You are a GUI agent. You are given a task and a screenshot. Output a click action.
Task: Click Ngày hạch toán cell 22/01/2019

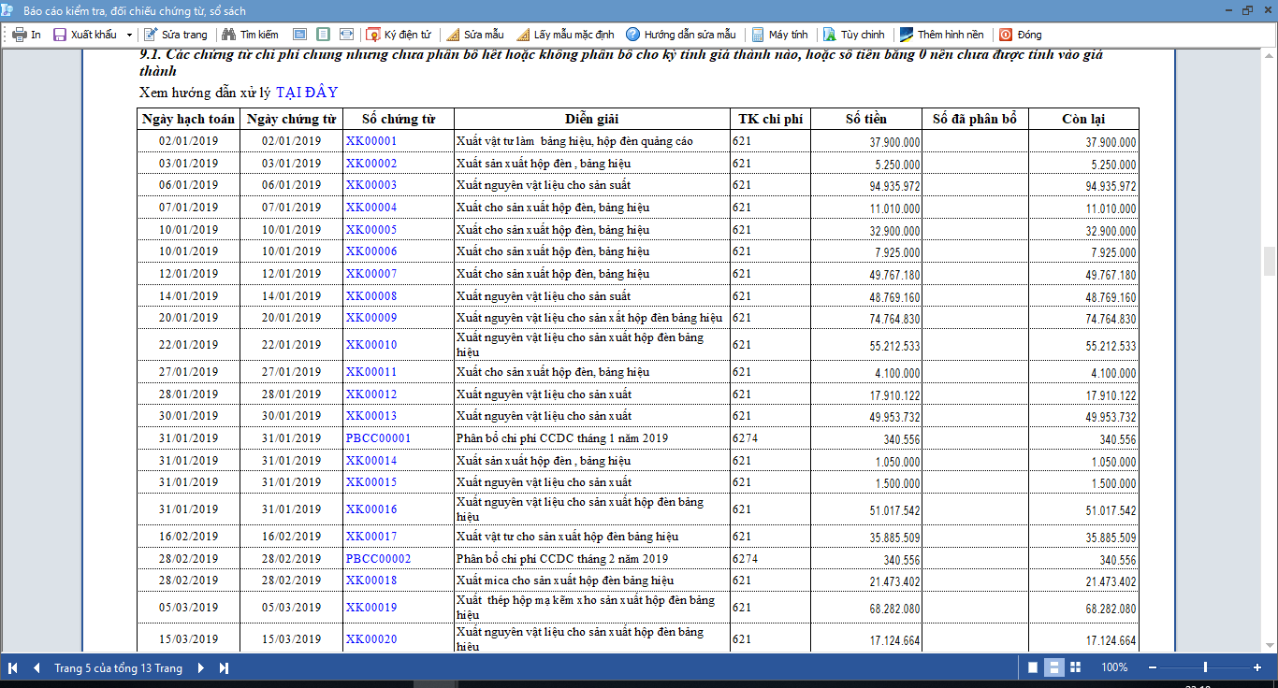[x=188, y=345]
